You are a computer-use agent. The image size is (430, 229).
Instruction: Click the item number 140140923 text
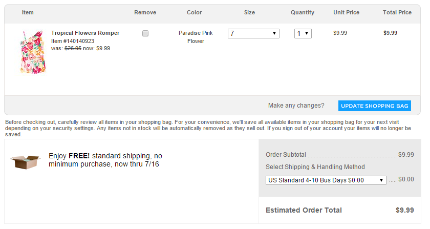(x=73, y=41)
